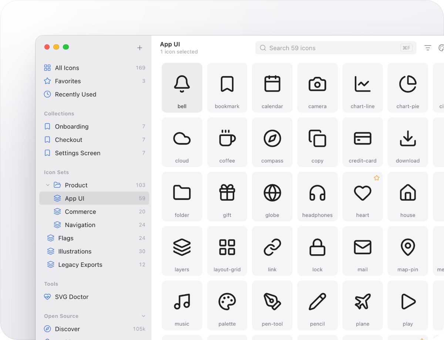Select the Illustrations icon set

(x=94, y=252)
